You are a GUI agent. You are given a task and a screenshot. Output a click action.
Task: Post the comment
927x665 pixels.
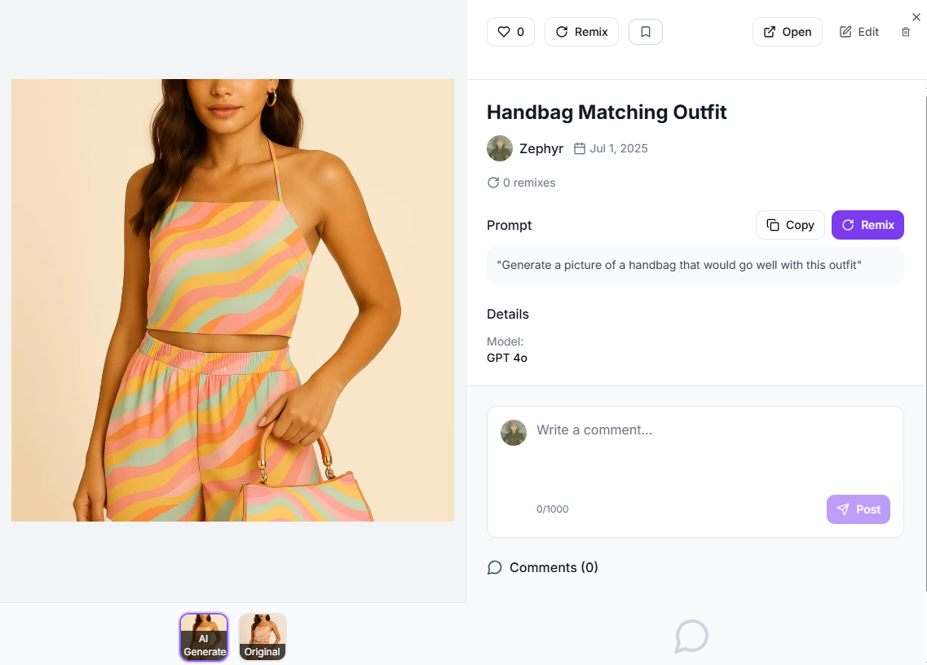[858, 509]
